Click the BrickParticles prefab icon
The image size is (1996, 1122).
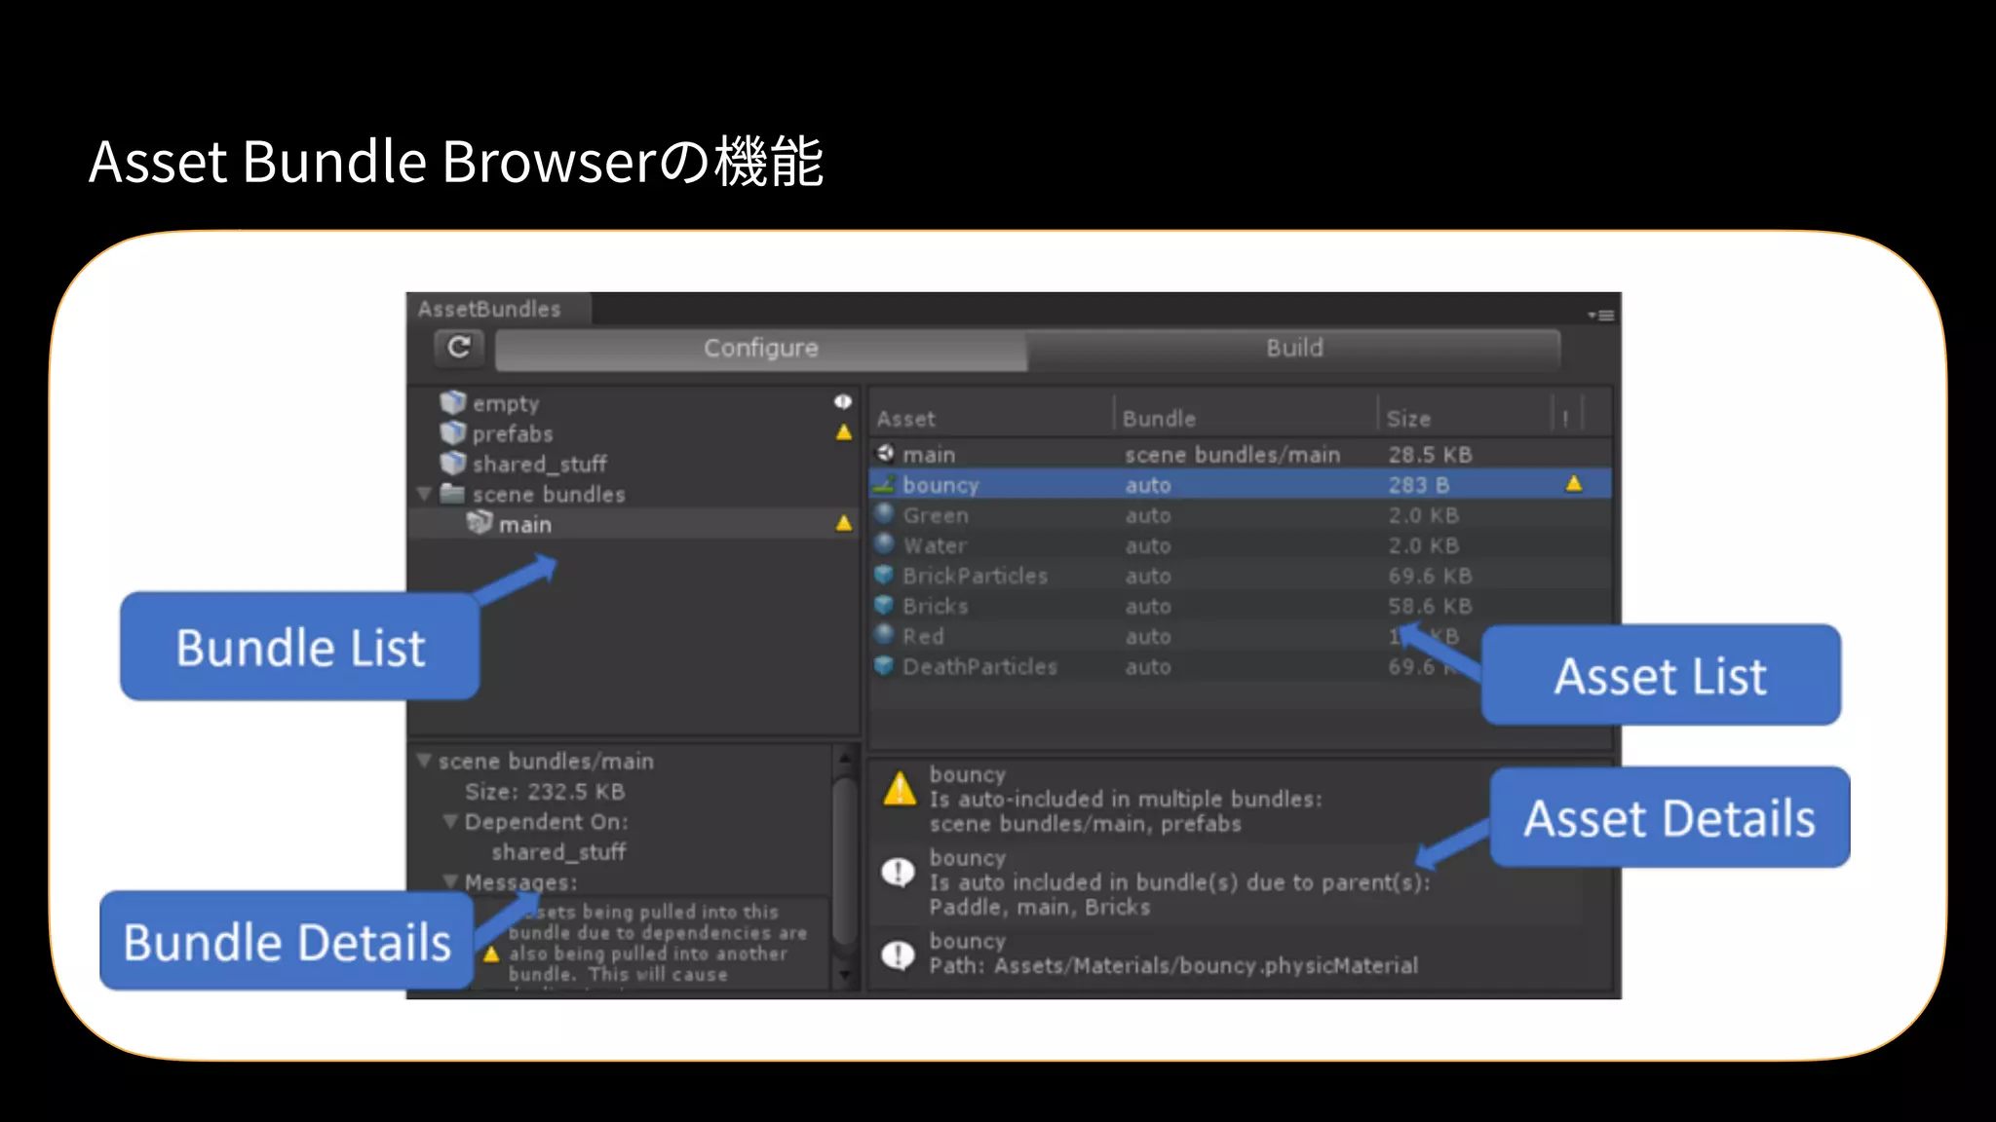884,575
